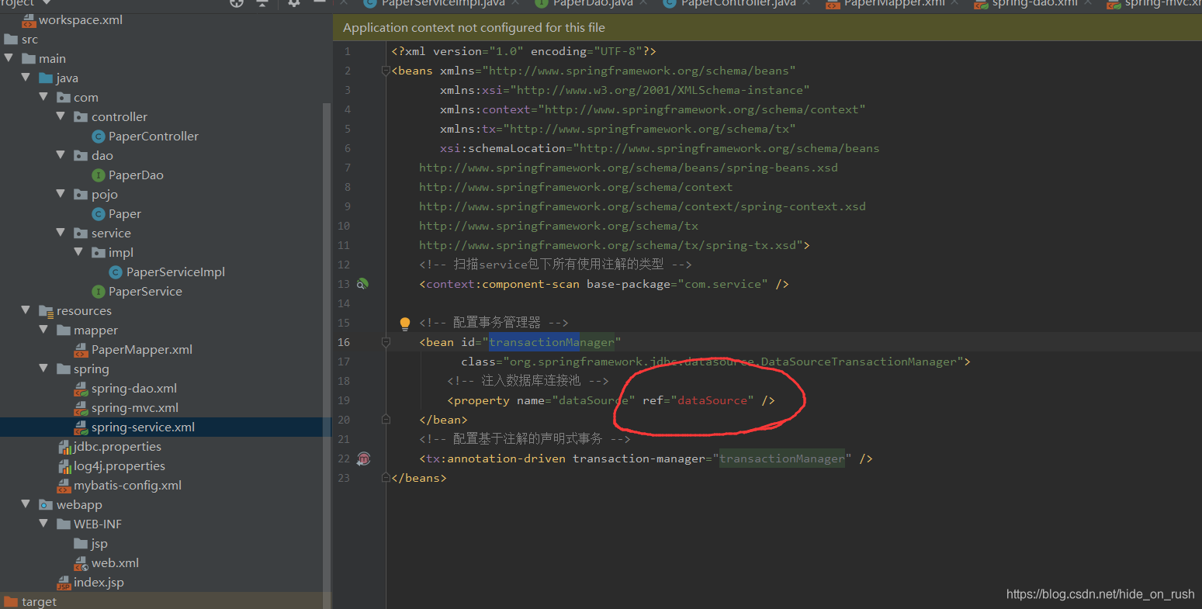The image size is (1202, 609).
Task: Click the fold end marker on line 20
Action: point(386,420)
